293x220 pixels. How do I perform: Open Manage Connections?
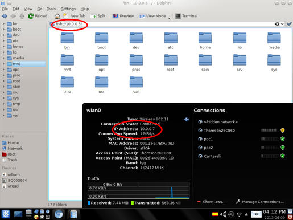pos(260,202)
